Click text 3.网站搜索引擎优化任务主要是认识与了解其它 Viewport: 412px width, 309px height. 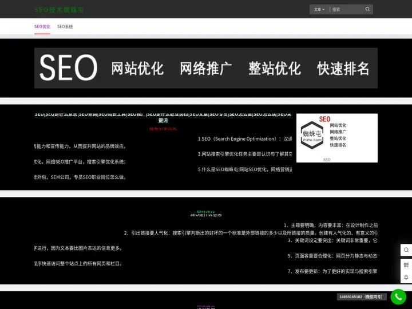click(x=245, y=154)
